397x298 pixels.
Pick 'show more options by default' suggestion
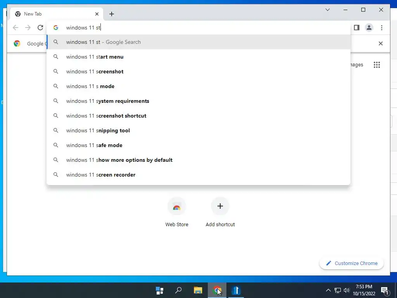point(198,160)
